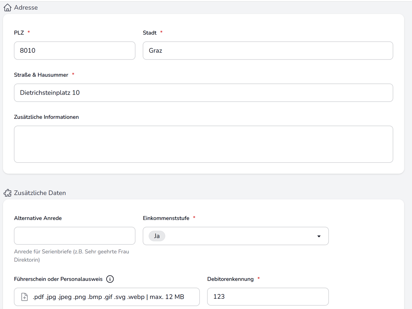Click the Debitorenkennung field containing 123

[268, 297]
